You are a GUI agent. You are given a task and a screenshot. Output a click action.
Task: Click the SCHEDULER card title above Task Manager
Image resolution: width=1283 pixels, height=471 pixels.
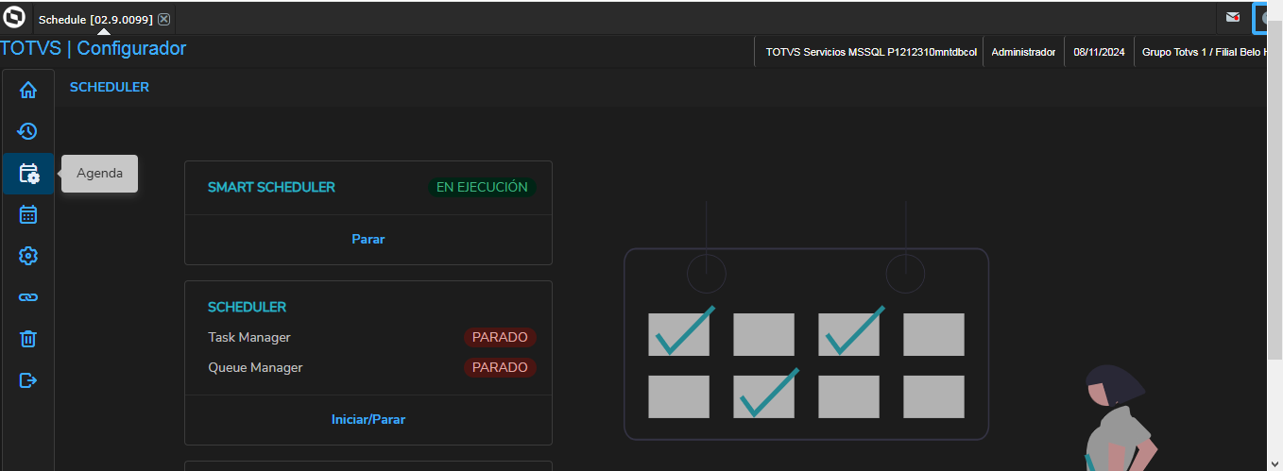click(247, 307)
